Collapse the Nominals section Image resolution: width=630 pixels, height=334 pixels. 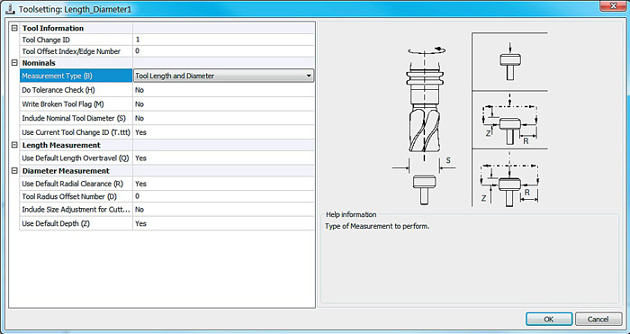tap(14, 63)
